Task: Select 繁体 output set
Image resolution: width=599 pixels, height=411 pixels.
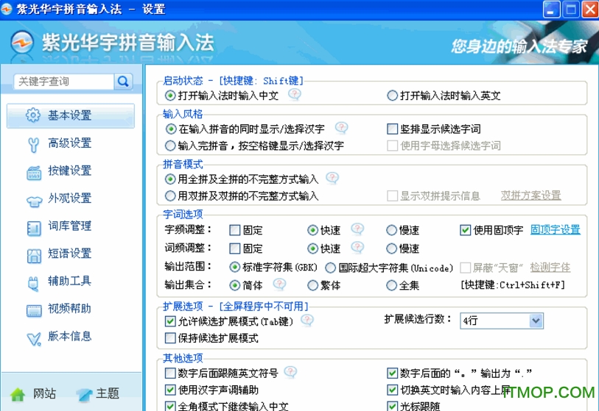Action: [x=312, y=285]
